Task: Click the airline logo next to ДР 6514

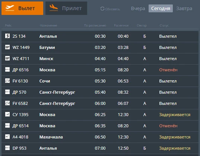Action: [7, 125]
